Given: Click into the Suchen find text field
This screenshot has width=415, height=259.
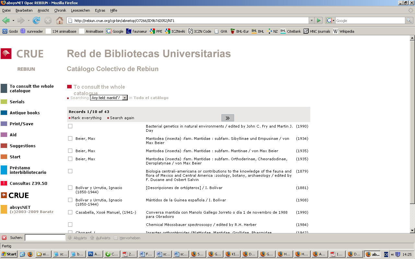Looking at the screenshot, I should 45,238.
